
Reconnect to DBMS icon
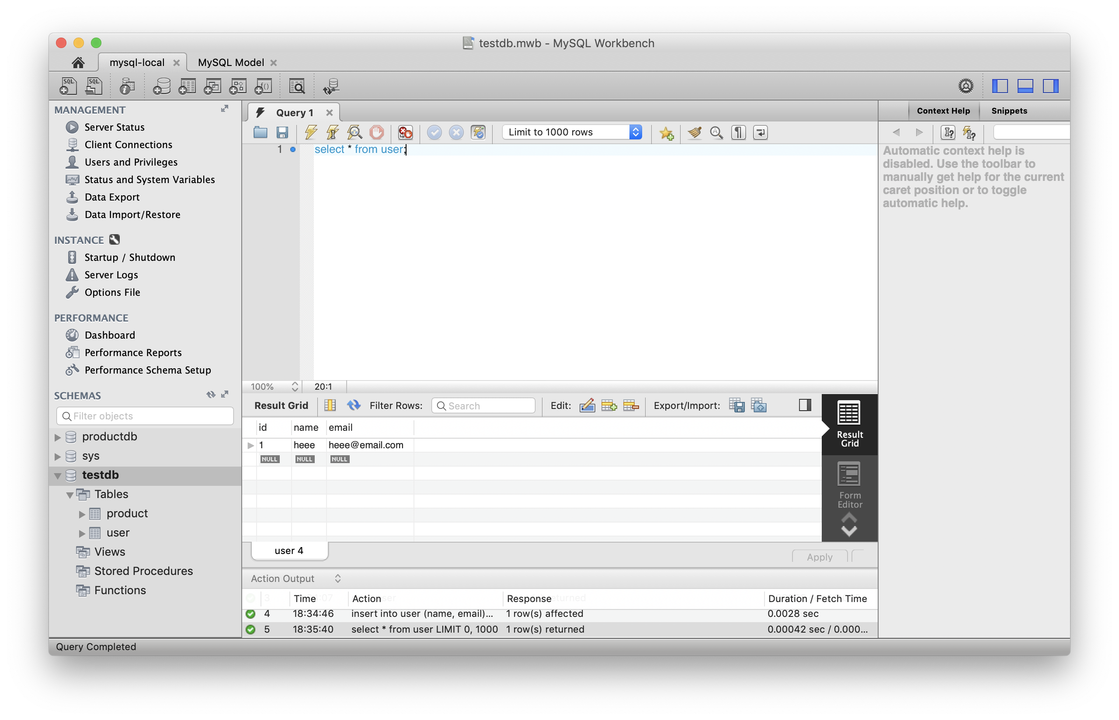point(331,87)
